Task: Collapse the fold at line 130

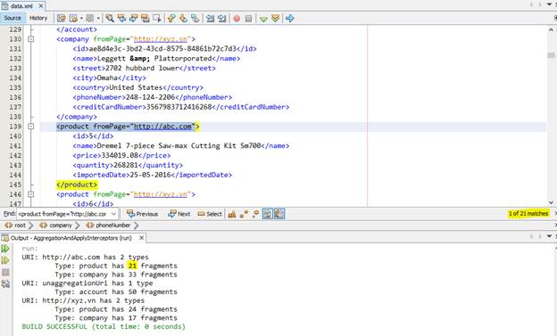Action: (31, 39)
